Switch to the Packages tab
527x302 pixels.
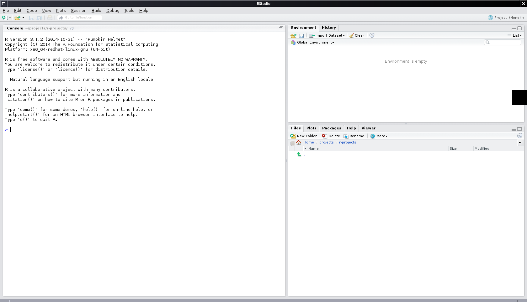point(331,128)
